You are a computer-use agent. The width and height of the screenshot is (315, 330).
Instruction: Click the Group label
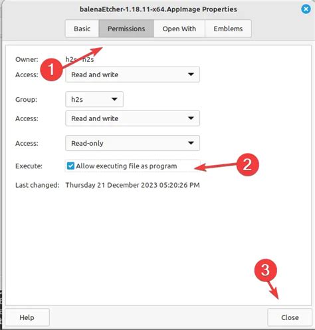click(x=26, y=99)
